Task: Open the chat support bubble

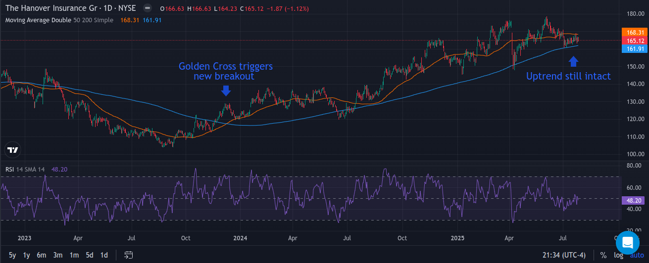Action: click(x=628, y=242)
